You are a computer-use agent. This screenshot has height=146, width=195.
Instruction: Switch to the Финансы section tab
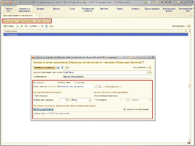click(135, 9)
